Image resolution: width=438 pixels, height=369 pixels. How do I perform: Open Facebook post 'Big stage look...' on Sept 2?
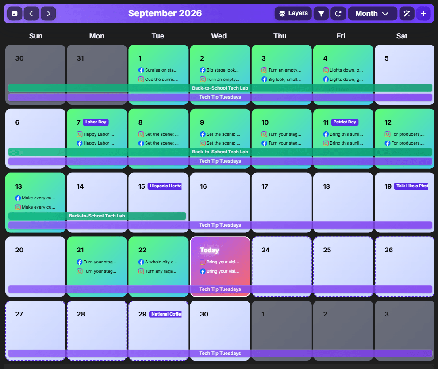click(x=219, y=70)
